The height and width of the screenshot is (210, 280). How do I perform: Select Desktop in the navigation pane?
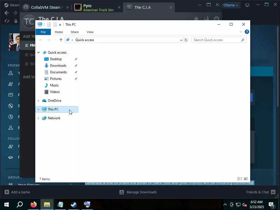coord(56,59)
